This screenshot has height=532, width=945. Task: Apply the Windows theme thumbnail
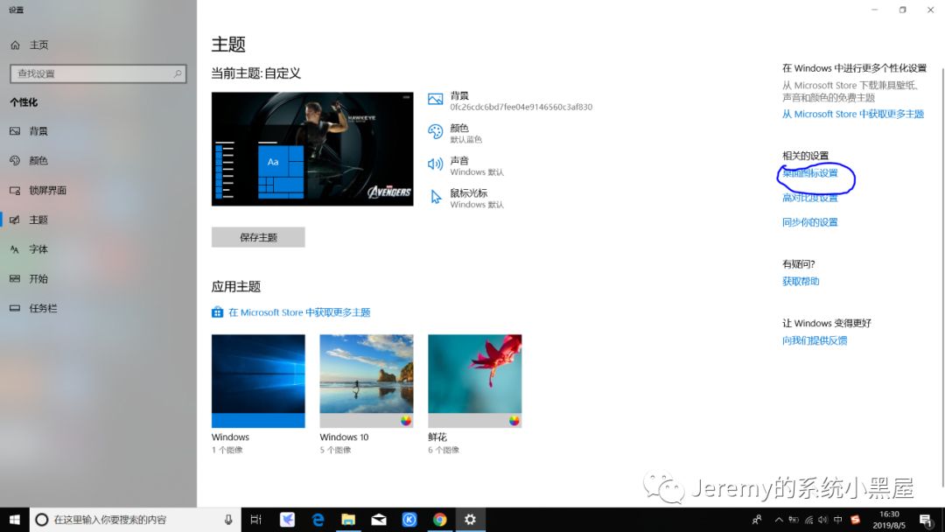(258, 381)
